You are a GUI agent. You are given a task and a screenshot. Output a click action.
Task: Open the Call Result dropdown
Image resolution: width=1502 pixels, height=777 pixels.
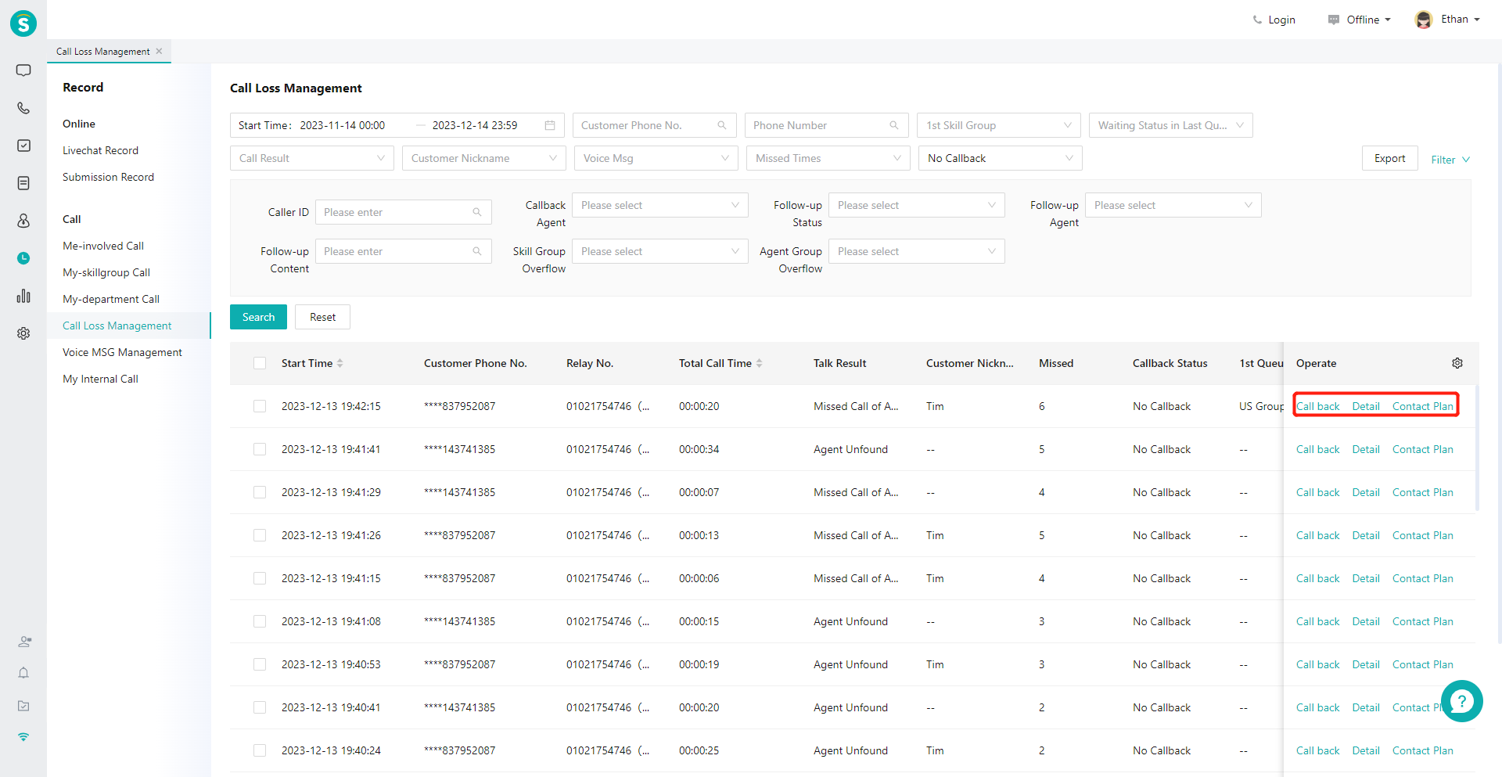(x=312, y=158)
